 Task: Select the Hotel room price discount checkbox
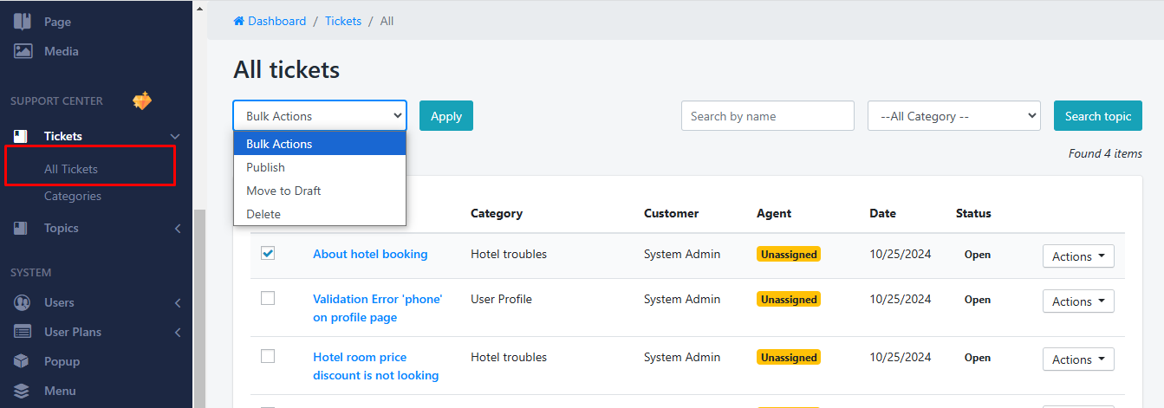pyautogui.click(x=268, y=356)
